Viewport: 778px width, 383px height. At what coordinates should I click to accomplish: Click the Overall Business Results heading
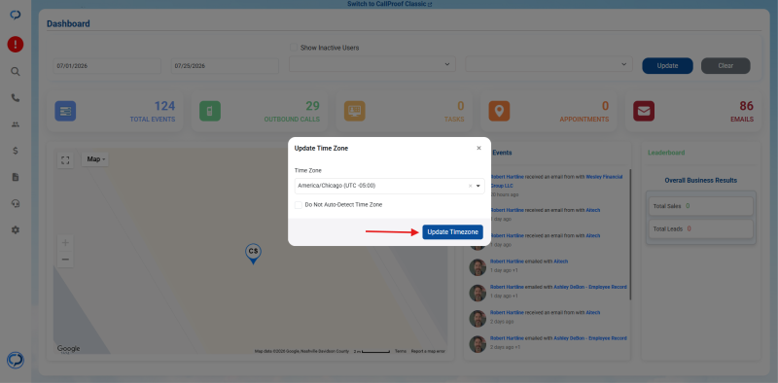pyautogui.click(x=700, y=181)
